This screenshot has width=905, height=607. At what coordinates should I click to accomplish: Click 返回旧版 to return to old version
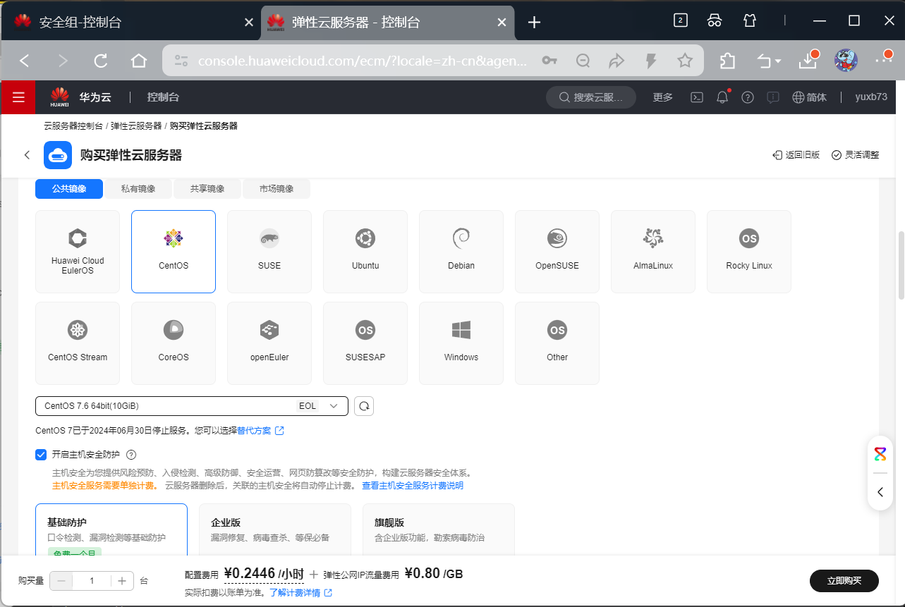tap(796, 155)
